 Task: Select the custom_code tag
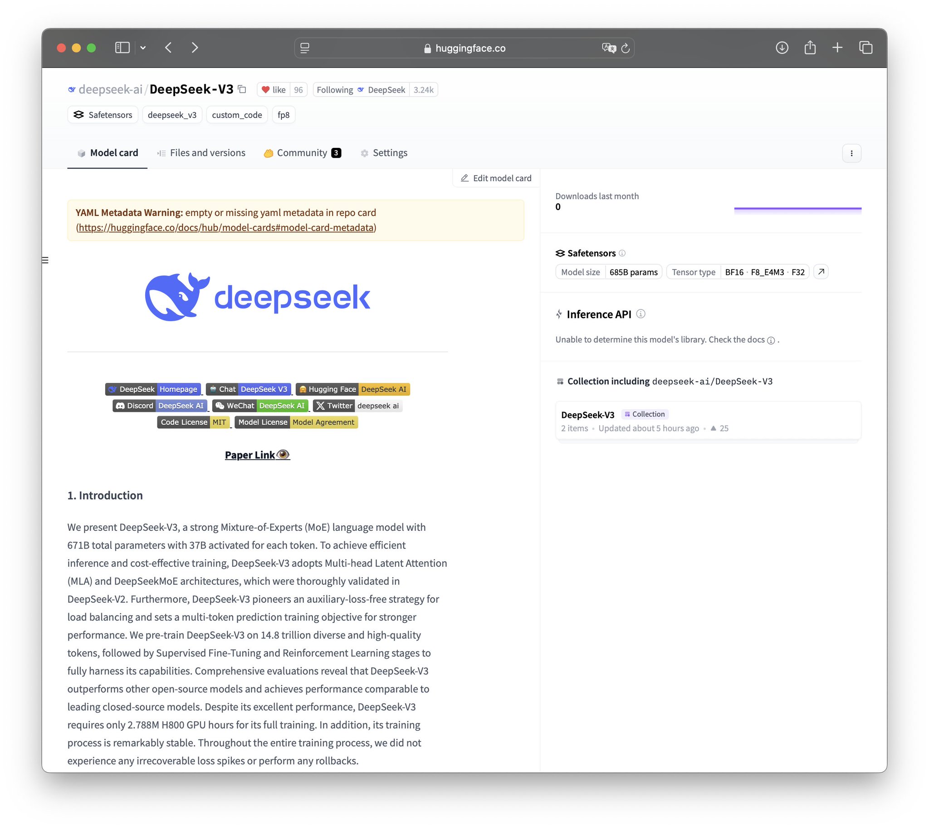[237, 115]
